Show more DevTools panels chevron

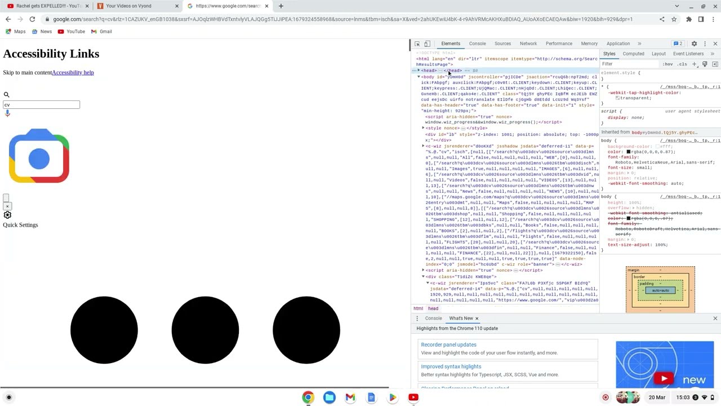coord(639,43)
